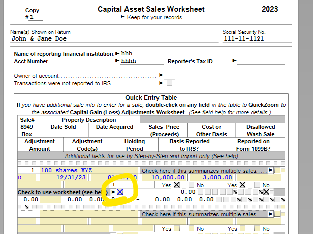Check the 'Transactions were not reported to IRS' box

[169, 83]
